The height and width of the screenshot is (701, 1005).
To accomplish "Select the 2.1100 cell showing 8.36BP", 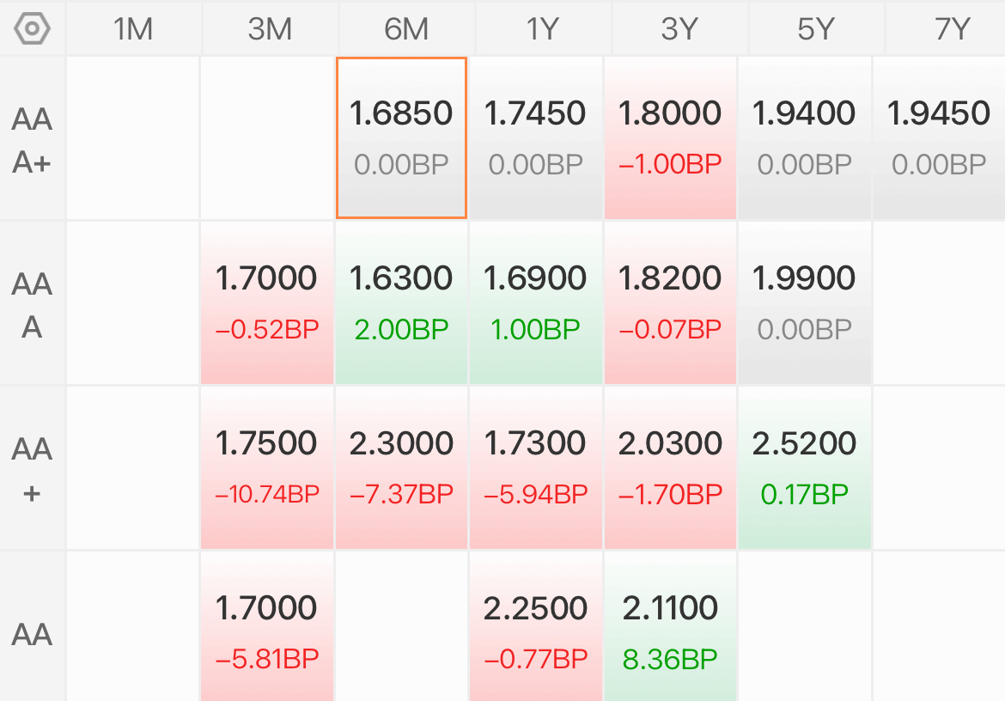I will click(x=670, y=626).
